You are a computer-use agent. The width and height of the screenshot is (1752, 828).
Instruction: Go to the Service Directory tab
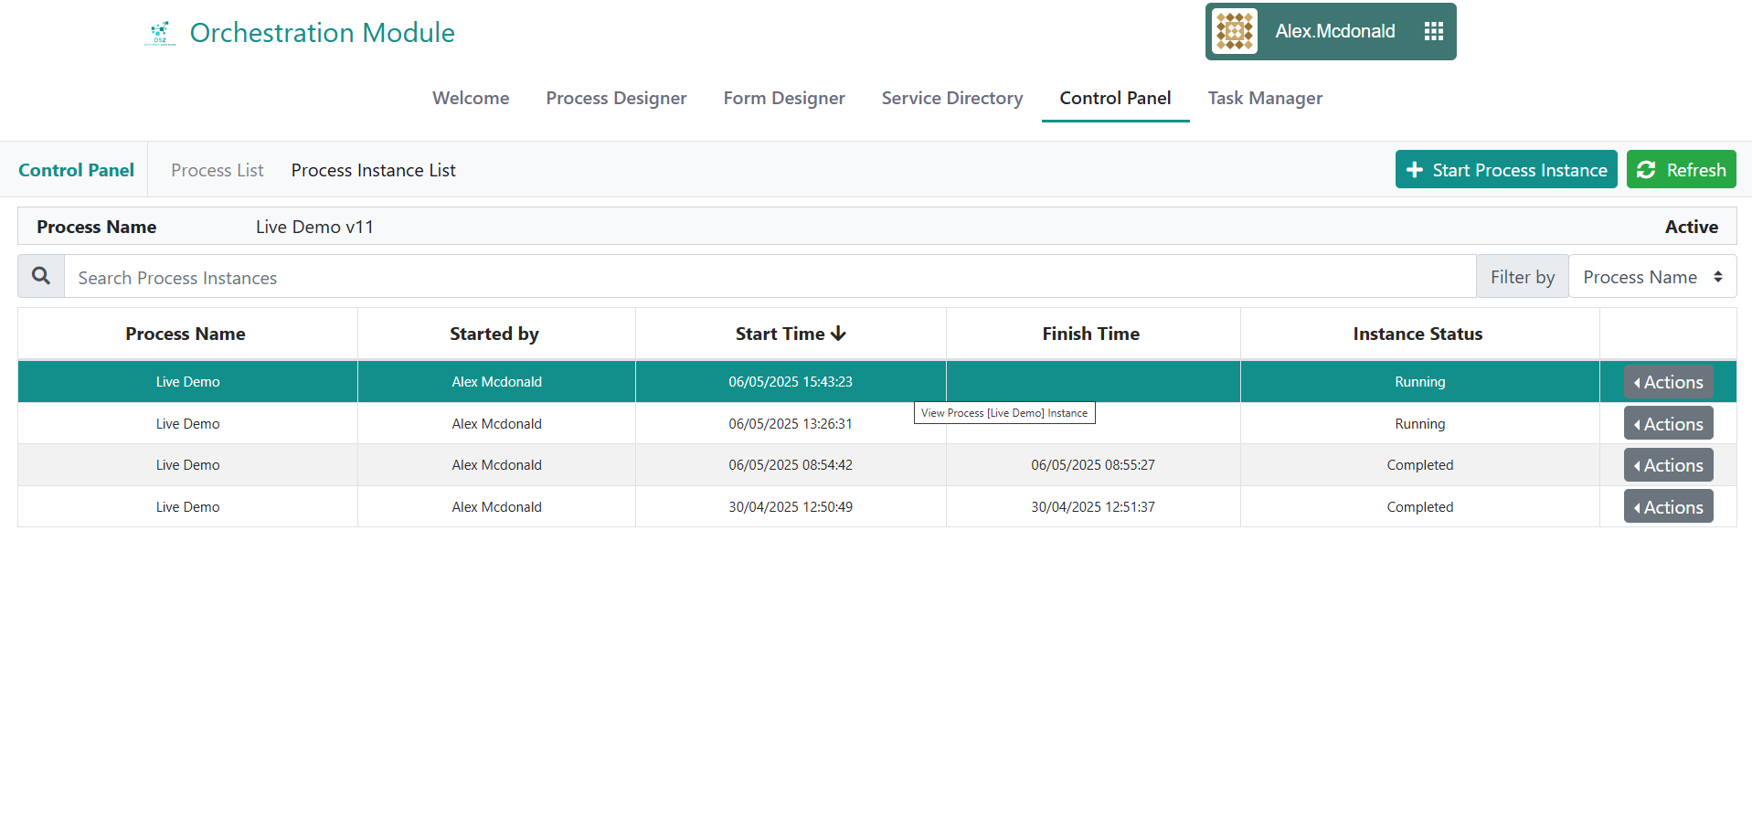[951, 98]
